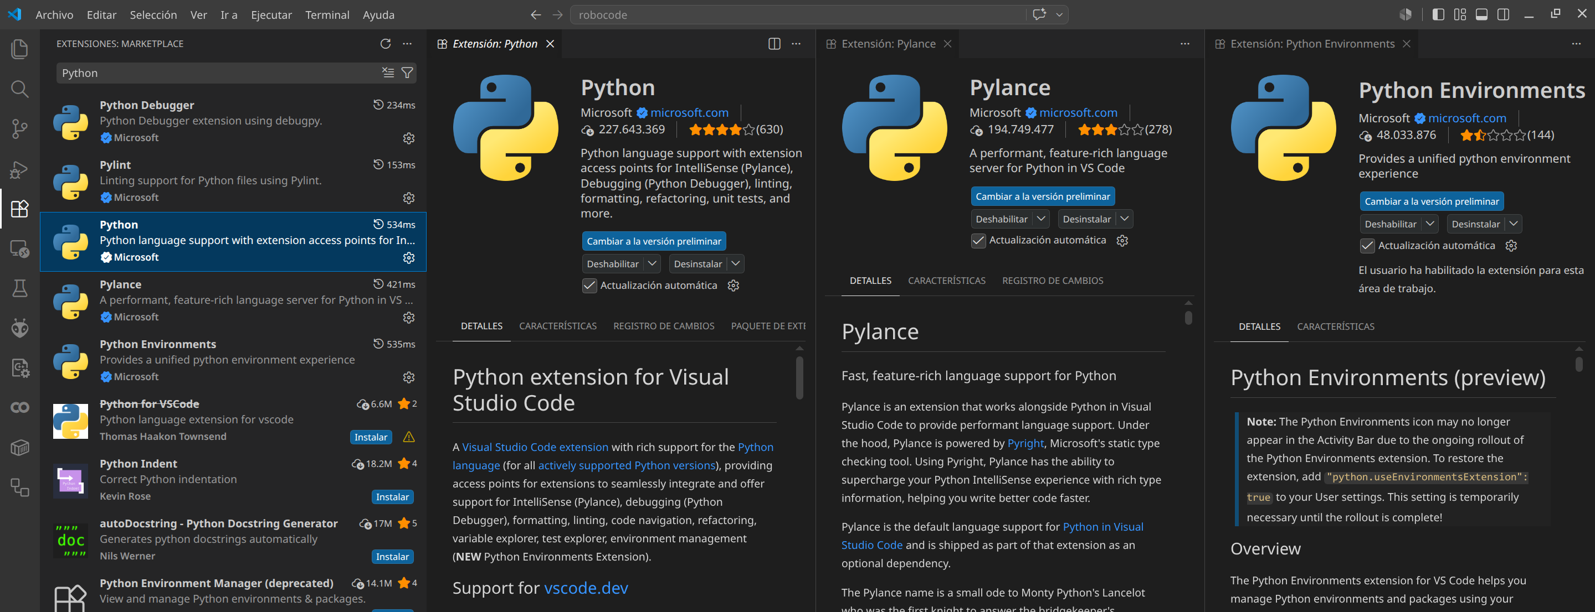Open Source Control view icon

(x=20, y=128)
